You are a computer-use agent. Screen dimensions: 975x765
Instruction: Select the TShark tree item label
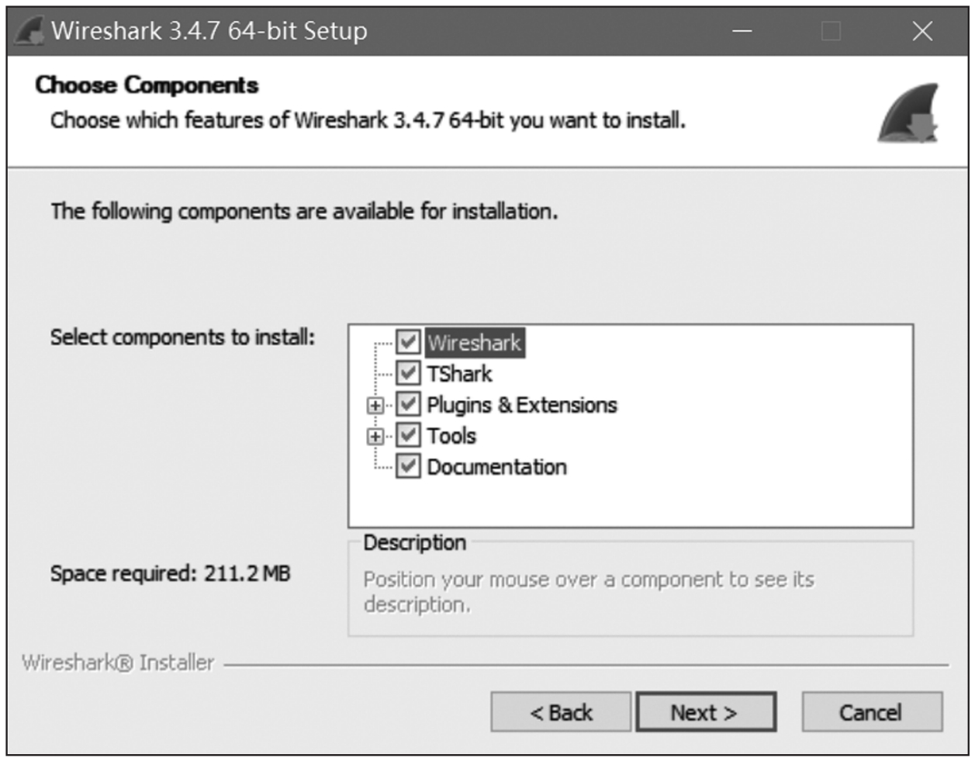pyautogui.click(x=459, y=374)
